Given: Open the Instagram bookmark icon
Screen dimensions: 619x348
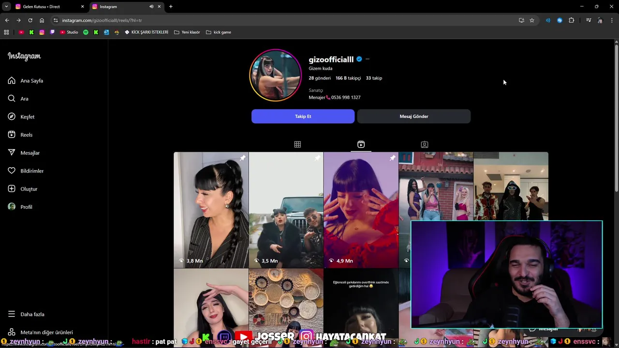Looking at the screenshot, I should [x=42, y=32].
